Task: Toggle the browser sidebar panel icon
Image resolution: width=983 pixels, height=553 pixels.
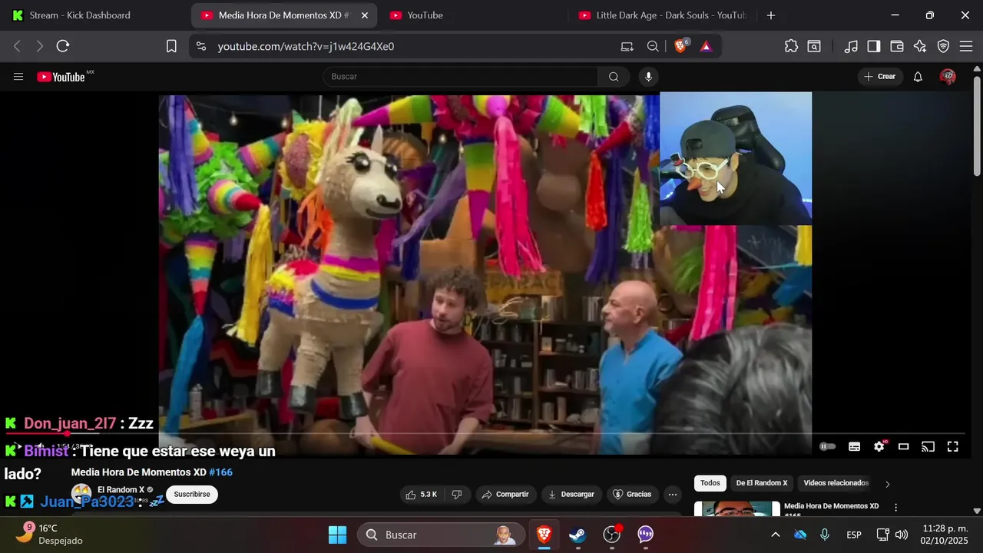Action: pyautogui.click(x=874, y=46)
